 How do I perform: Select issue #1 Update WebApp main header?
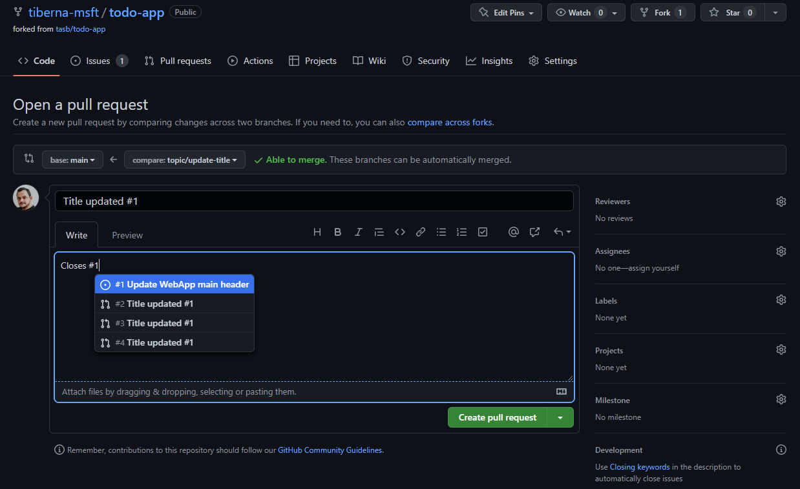point(174,284)
